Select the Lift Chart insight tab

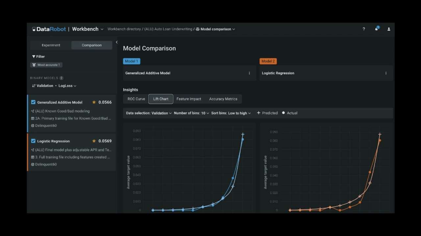coord(161,99)
